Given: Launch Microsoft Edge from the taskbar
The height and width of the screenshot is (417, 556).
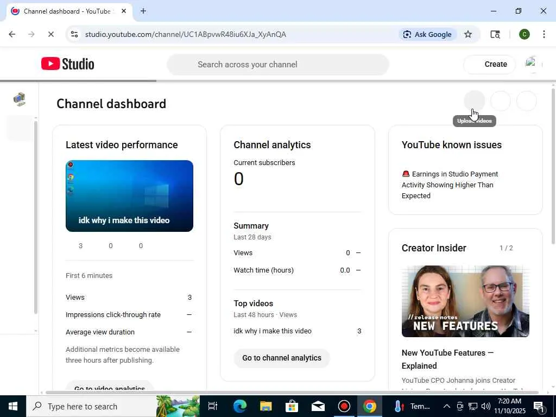Looking at the screenshot, I should coord(239,406).
